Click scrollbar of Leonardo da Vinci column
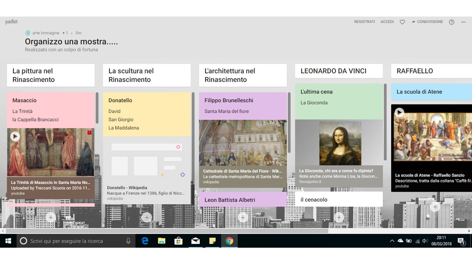Screen dimensions: 472x265 coord(385,122)
